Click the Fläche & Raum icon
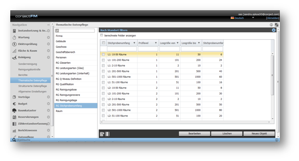Screen dimensions: 299x161 pyautogui.click(x=14, y=51)
